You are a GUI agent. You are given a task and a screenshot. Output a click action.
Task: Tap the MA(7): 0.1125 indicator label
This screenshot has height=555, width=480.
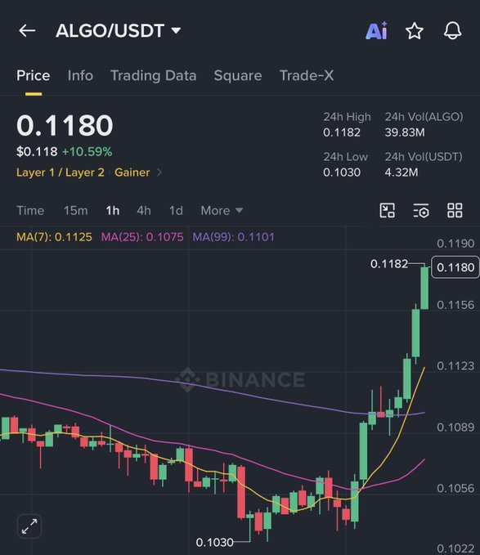tap(54, 237)
